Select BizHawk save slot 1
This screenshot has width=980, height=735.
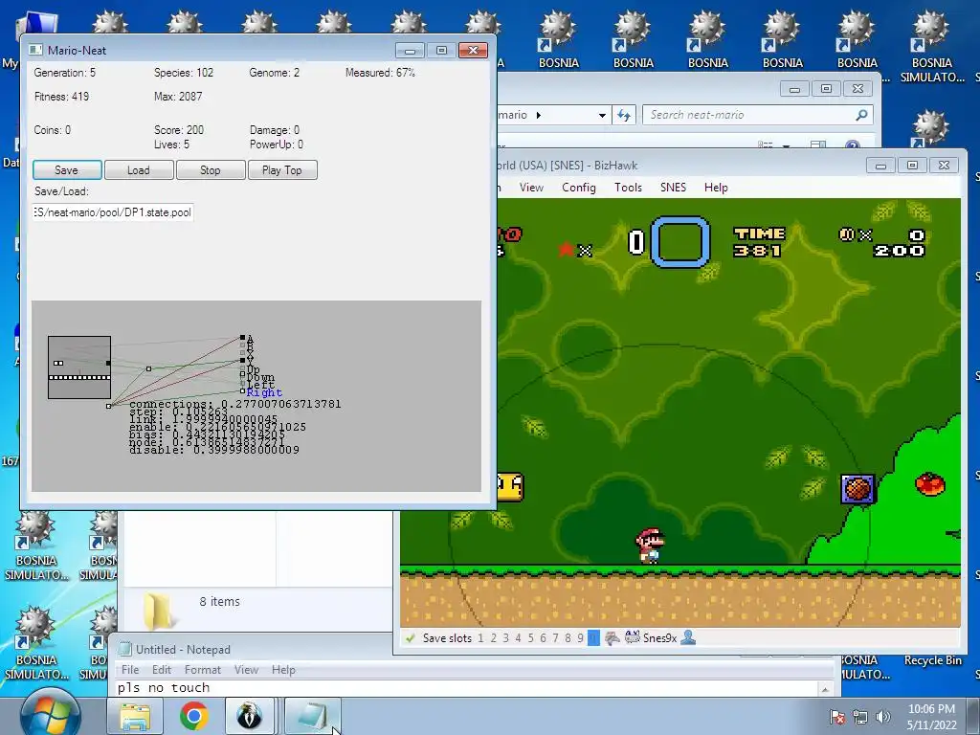[x=480, y=638]
